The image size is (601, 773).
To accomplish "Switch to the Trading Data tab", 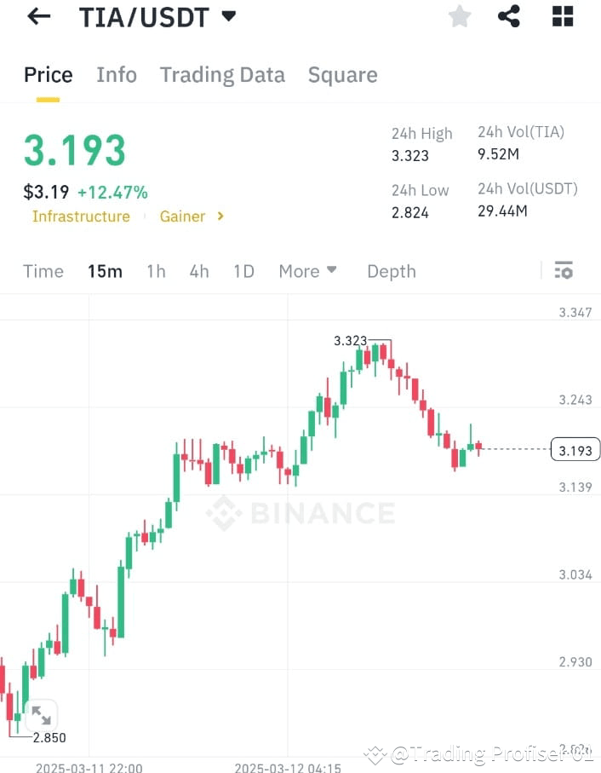I will click(x=222, y=75).
